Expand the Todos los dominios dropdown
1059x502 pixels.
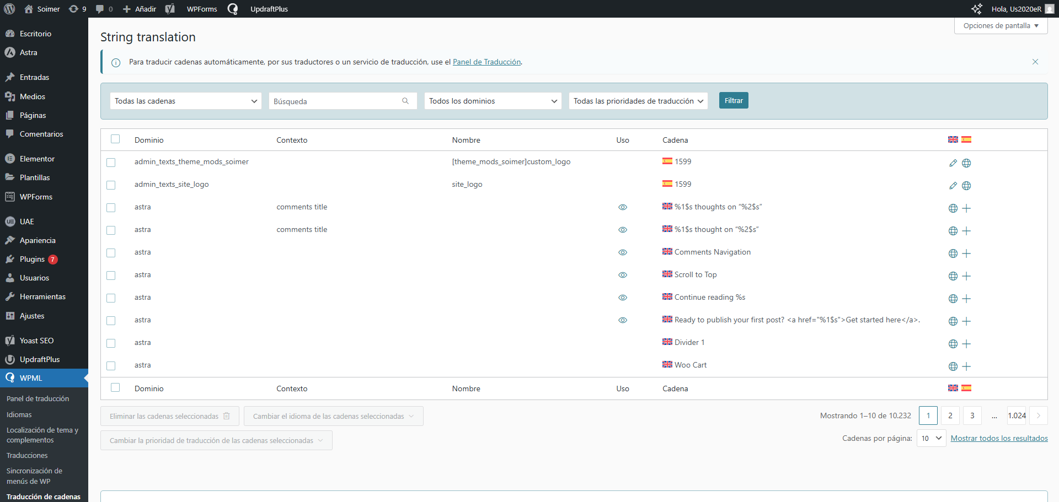(493, 101)
